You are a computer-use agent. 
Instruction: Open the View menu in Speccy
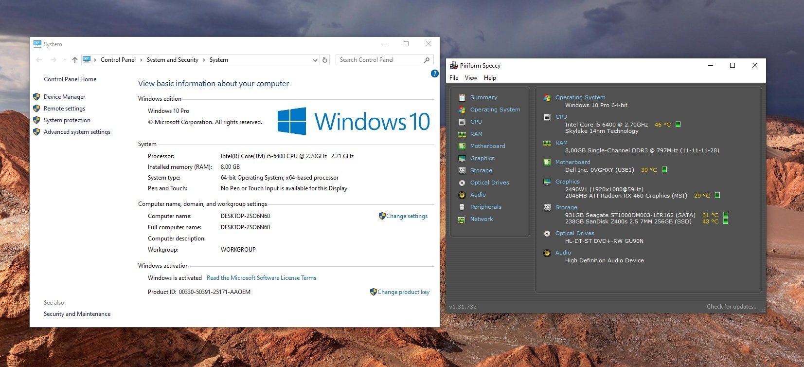point(471,78)
